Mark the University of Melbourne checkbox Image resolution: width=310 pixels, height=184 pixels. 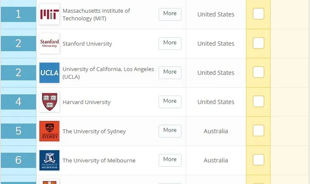pos(258,160)
